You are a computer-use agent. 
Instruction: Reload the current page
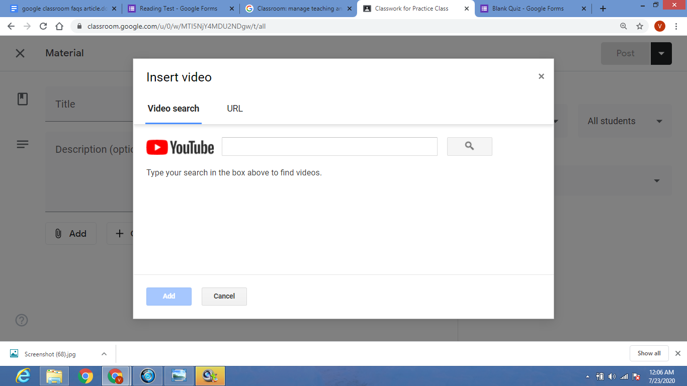(43, 26)
